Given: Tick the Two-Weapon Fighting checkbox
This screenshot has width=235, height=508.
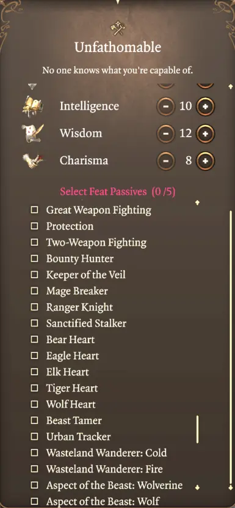Looking at the screenshot, I should (34, 242).
